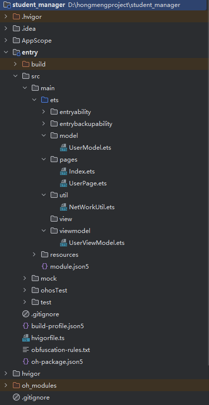Collapse the pages folder
Viewport: 209px width, 405px height.
tap(44, 159)
